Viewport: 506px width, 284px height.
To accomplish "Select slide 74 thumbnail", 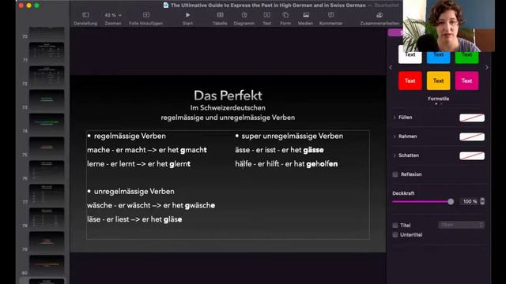I will [47, 123].
